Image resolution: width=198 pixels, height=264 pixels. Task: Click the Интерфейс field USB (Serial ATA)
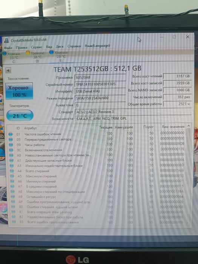point(100,91)
